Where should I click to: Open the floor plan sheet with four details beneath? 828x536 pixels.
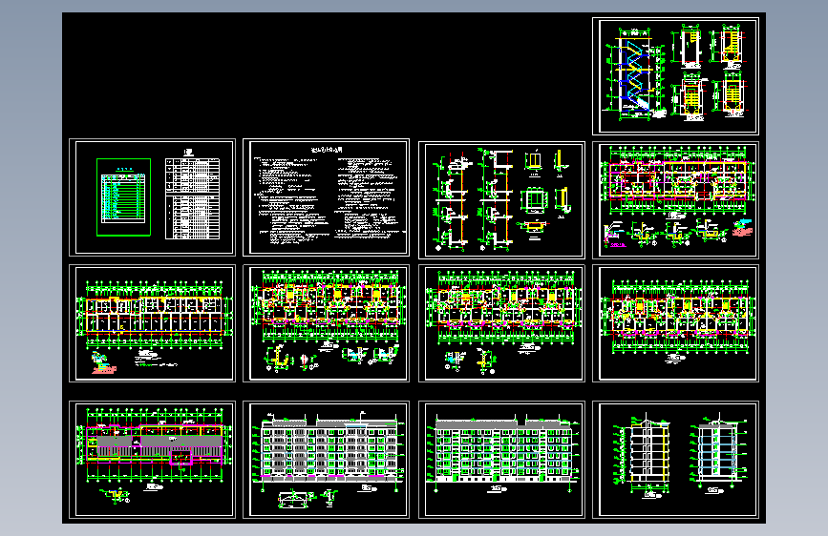pos(326,323)
